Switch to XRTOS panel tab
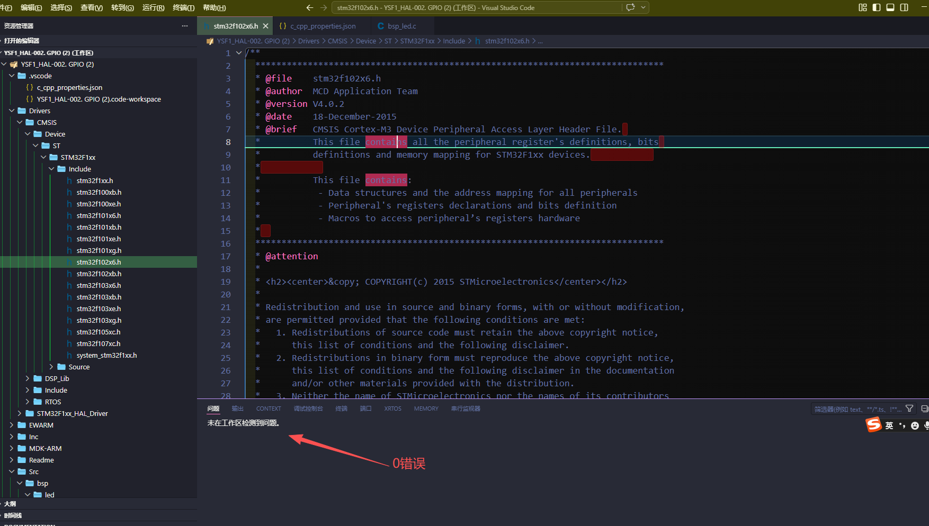The height and width of the screenshot is (526, 929). [x=392, y=409]
